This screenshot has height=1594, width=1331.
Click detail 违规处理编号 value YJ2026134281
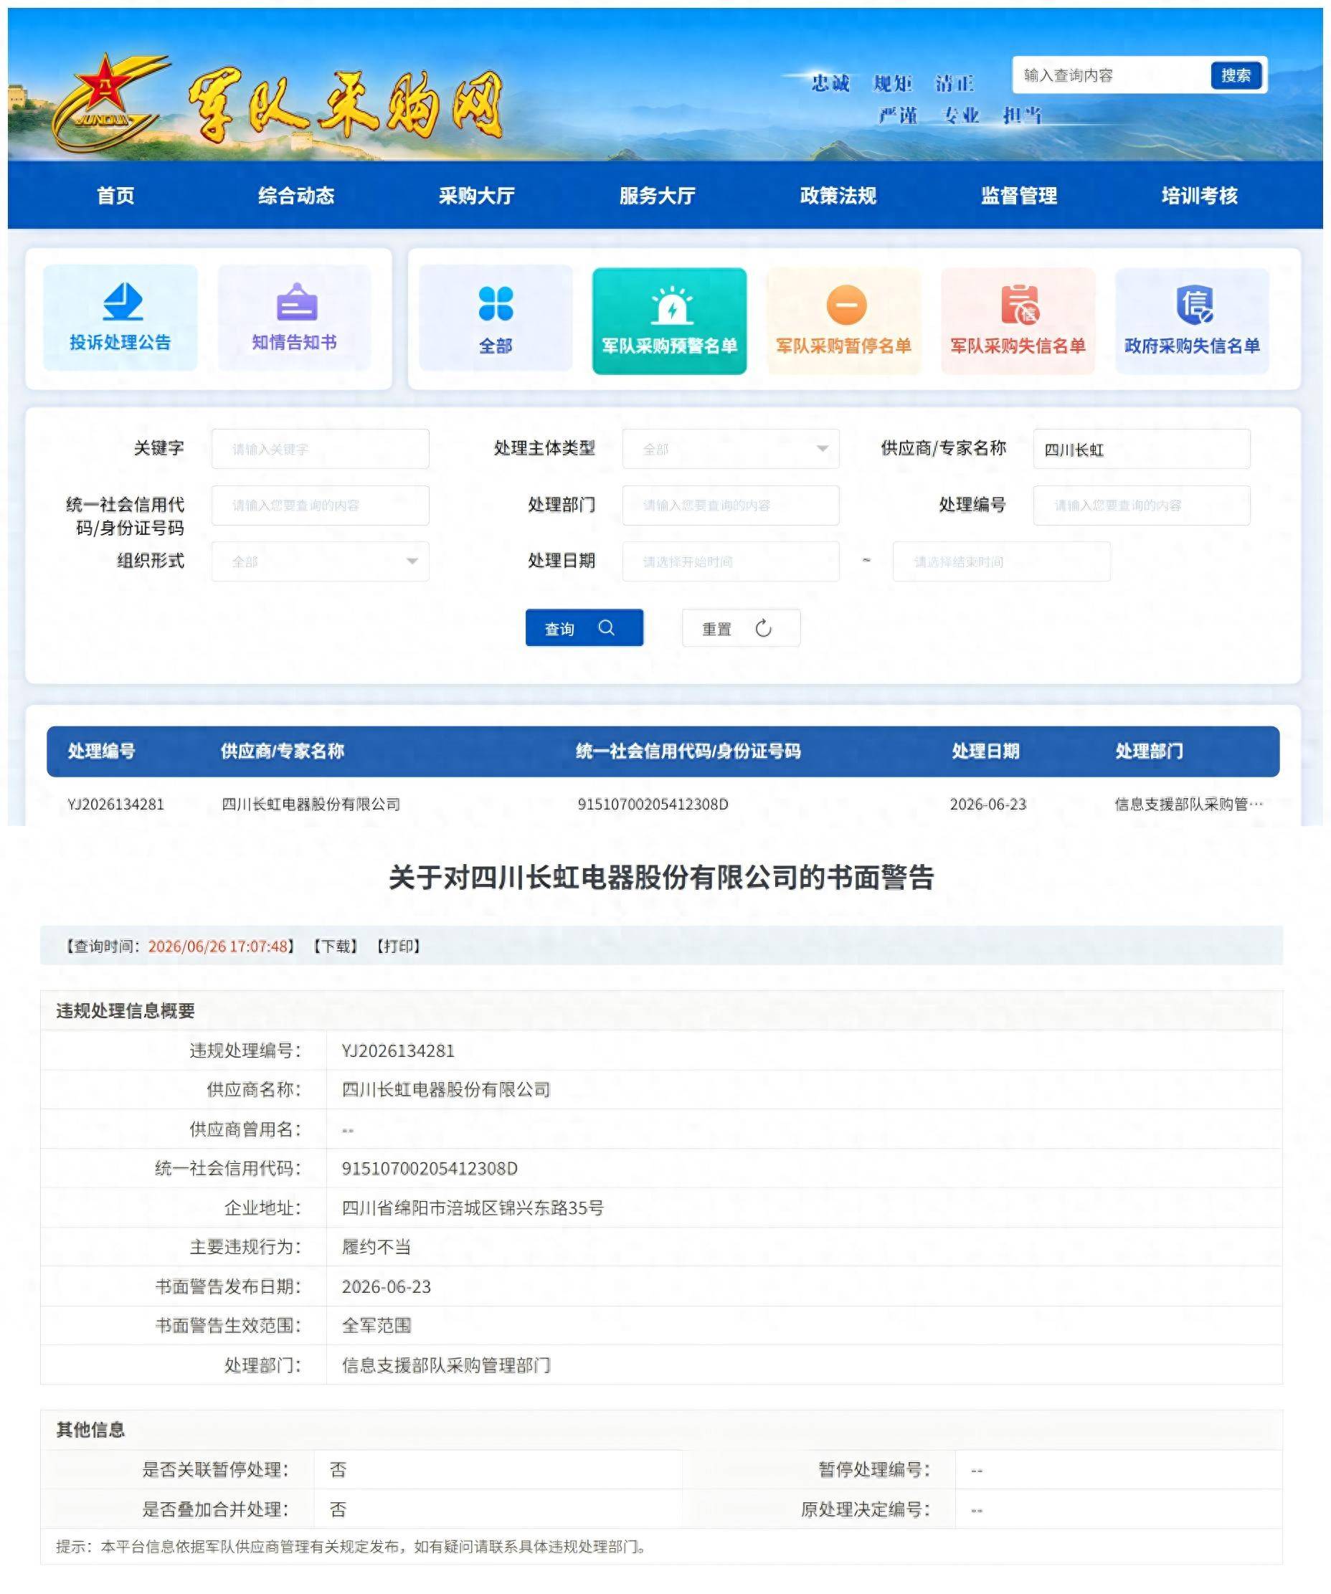tap(398, 1051)
